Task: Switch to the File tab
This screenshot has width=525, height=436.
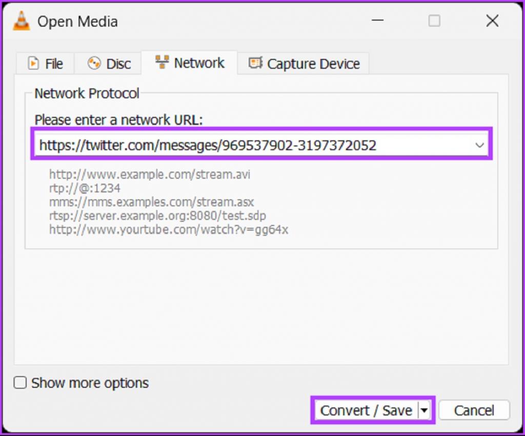Action: tap(45, 64)
